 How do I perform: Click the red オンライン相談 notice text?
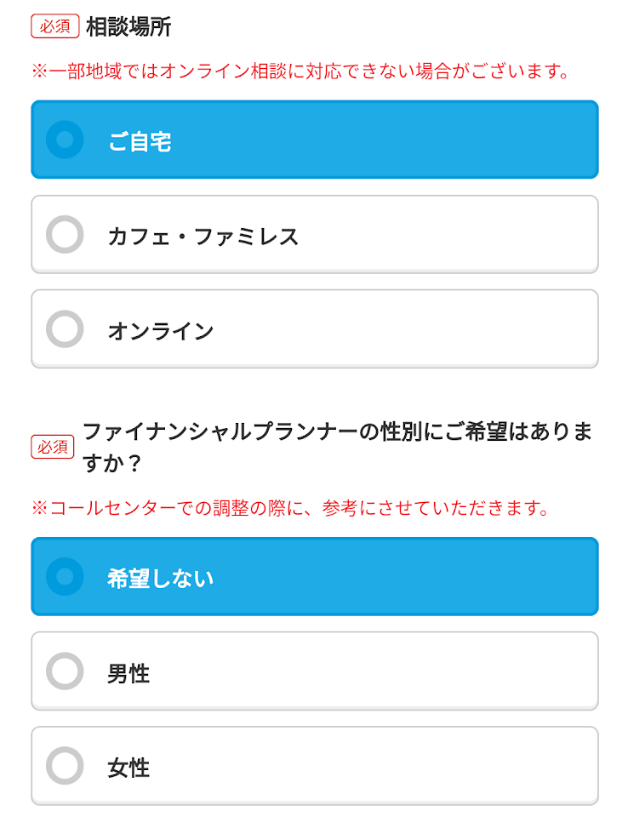click(300, 71)
